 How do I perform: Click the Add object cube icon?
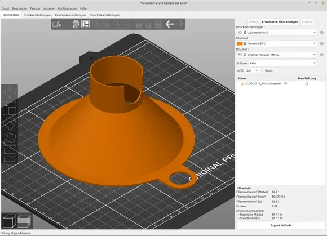point(56,24)
